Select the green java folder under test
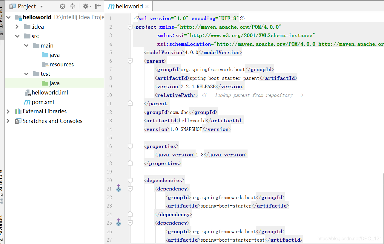Screen dimensions: 384x244 [55, 83]
